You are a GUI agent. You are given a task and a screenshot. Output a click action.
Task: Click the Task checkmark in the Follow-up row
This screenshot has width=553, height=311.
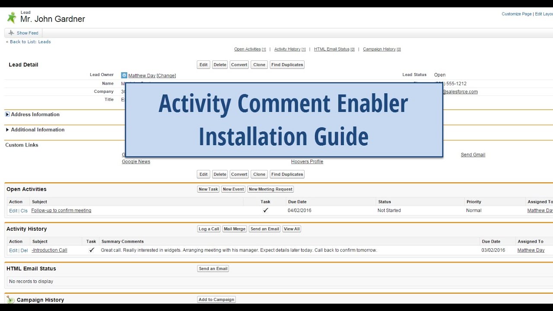coord(266,210)
